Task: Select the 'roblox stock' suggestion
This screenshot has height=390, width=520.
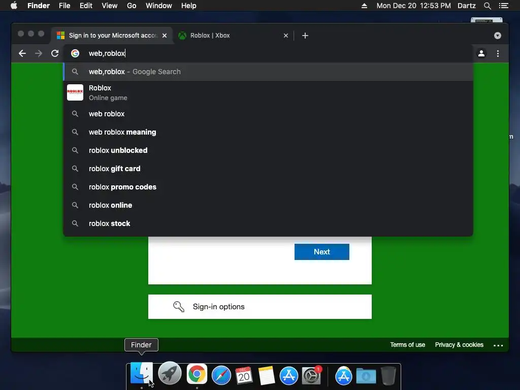Action: (268, 223)
